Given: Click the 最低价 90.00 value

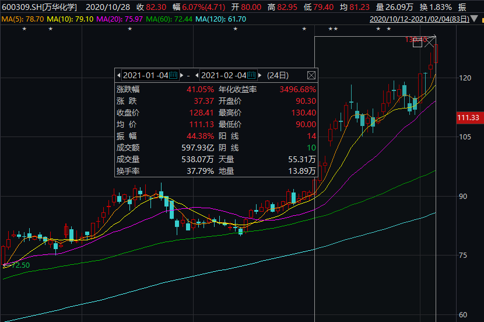Looking at the screenshot, I should (306, 124).
